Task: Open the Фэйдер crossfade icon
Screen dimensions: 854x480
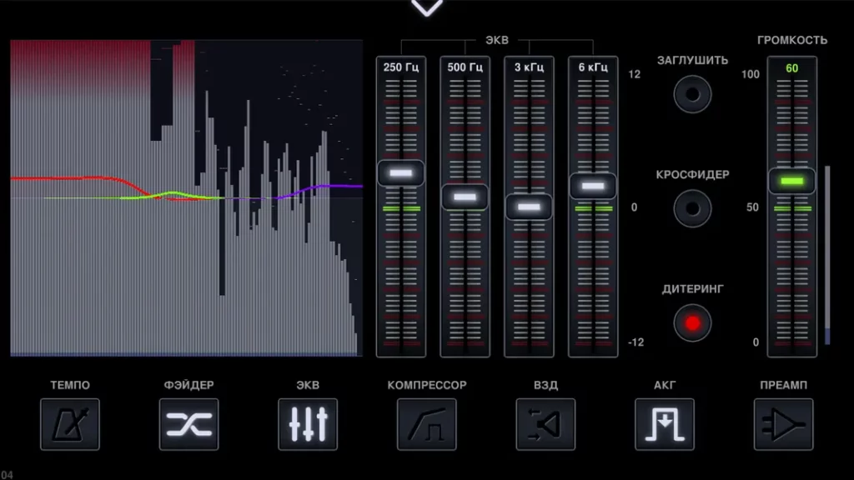Action: (189, 424)
